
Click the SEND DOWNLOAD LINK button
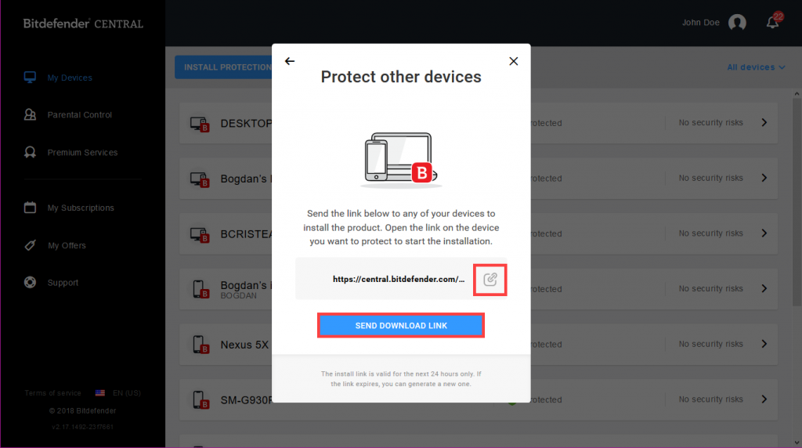point(401,325)
